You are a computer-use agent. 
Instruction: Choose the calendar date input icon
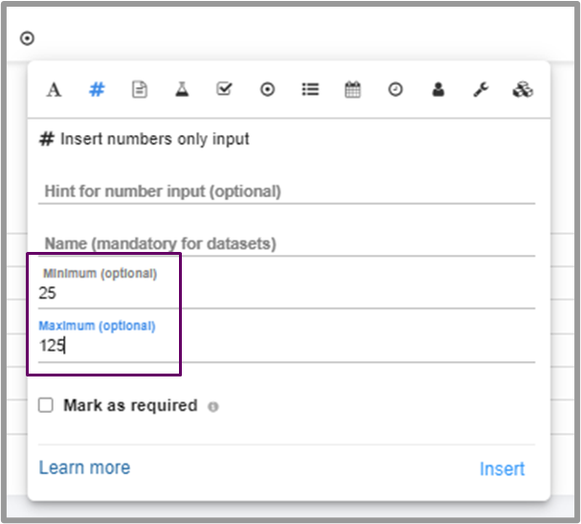tap(352, 90)
